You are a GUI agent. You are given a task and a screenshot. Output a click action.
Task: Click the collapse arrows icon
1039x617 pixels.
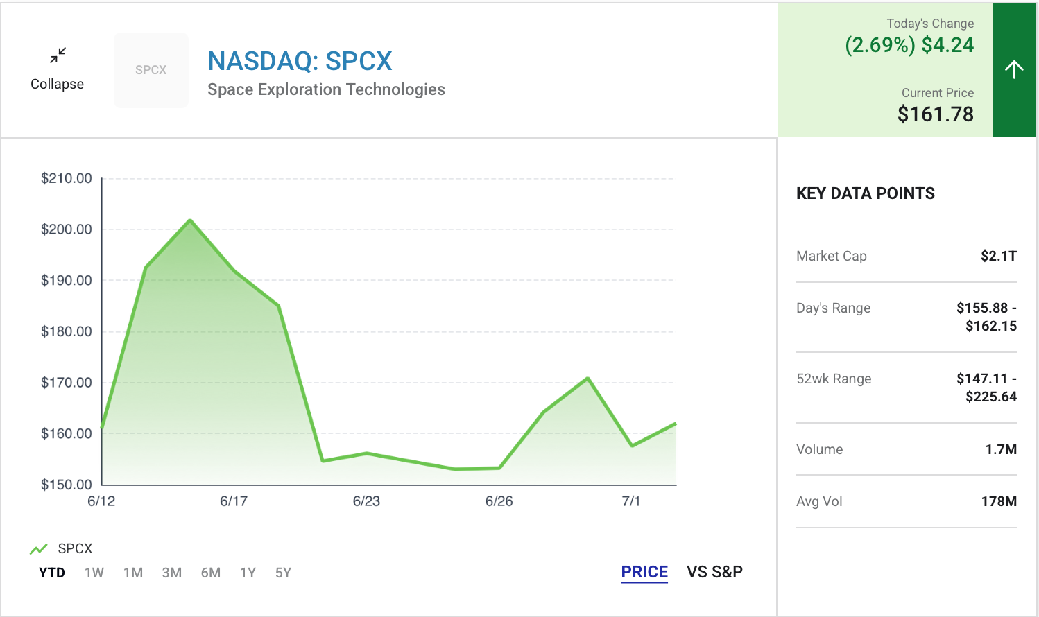pos(58,55)
